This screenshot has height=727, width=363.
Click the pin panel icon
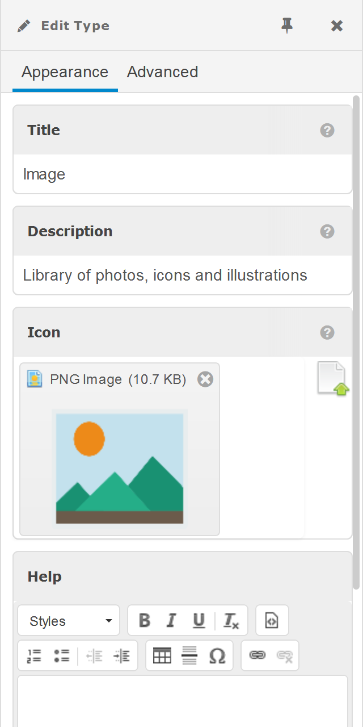pos(288,26)
